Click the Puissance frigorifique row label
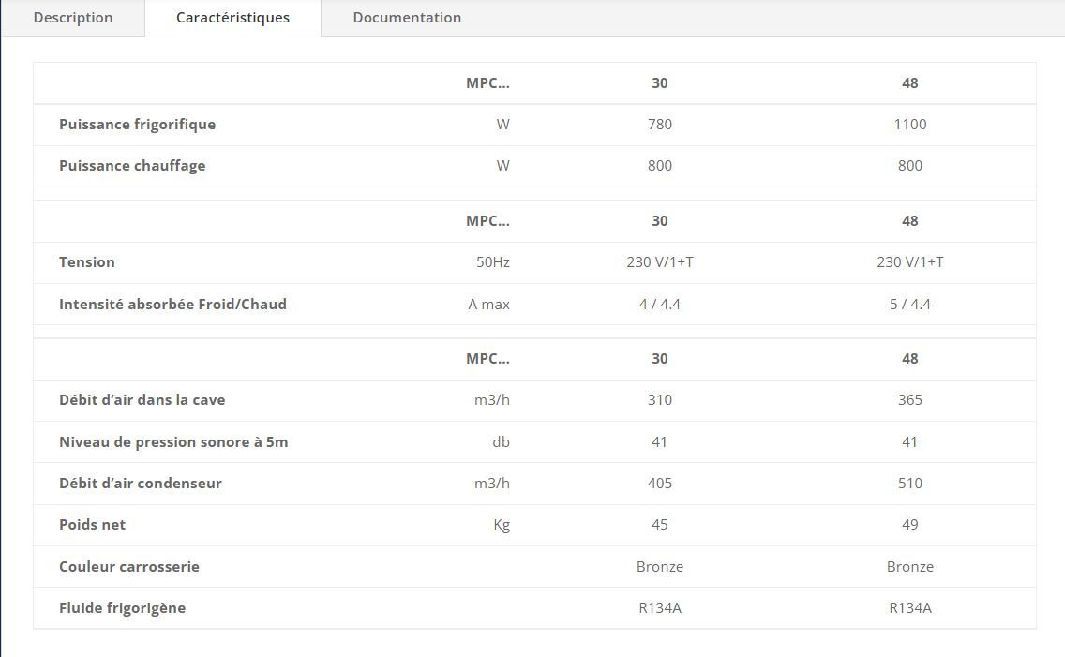 (137, 125)
